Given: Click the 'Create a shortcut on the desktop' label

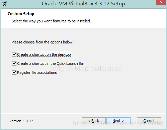Looking at the screenshot, I should pos(44,54).
